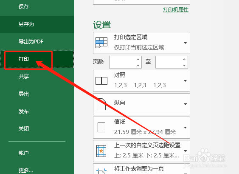239x174 pixels.
Task: Click the end page field after 至
Action: coord(169,62)
